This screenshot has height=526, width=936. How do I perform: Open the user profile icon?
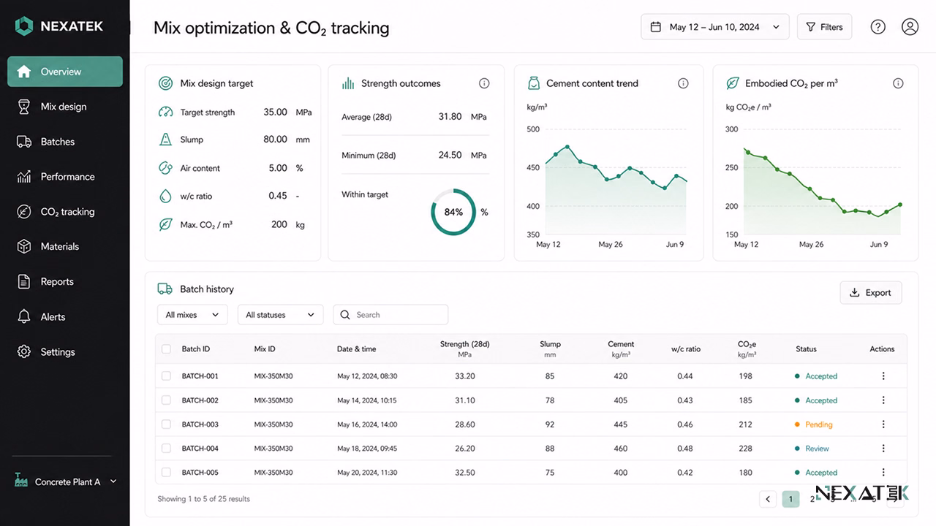910,27
